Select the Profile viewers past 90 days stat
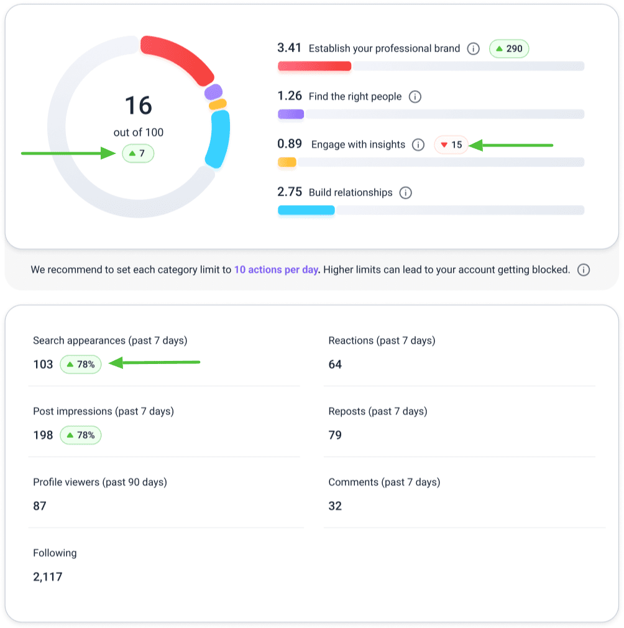 (99, 494)
